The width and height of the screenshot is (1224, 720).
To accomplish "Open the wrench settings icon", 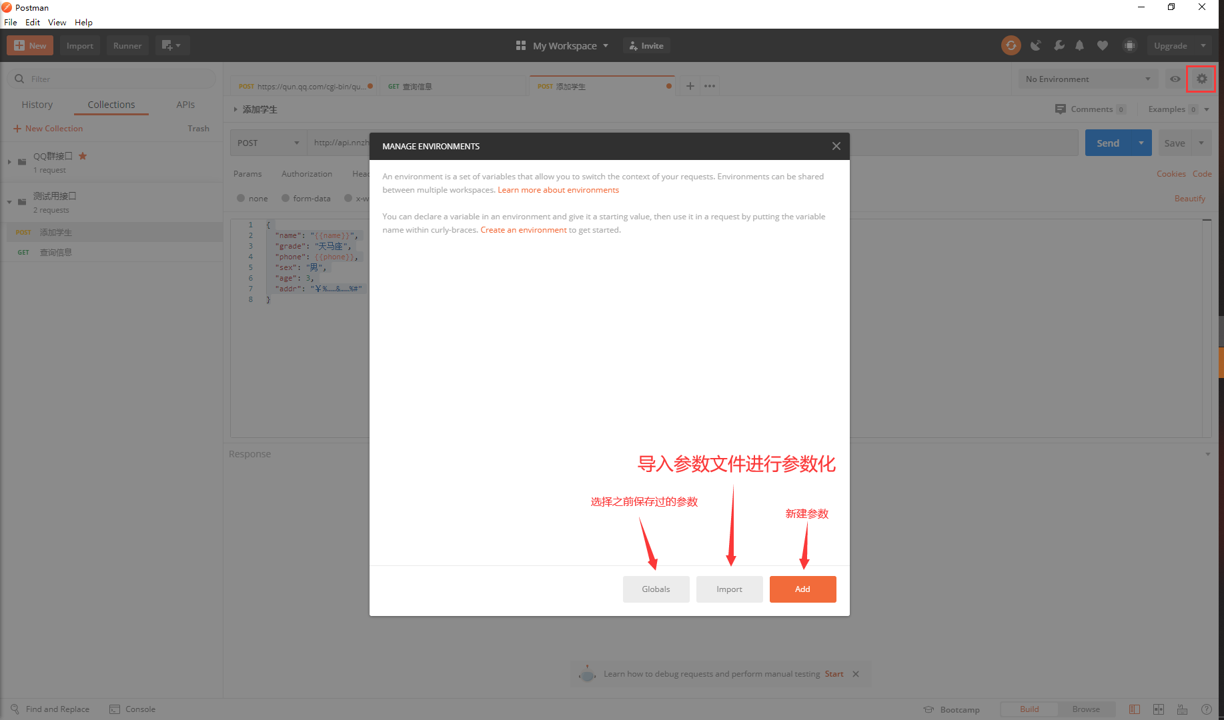I will [x=1059, y=45].
